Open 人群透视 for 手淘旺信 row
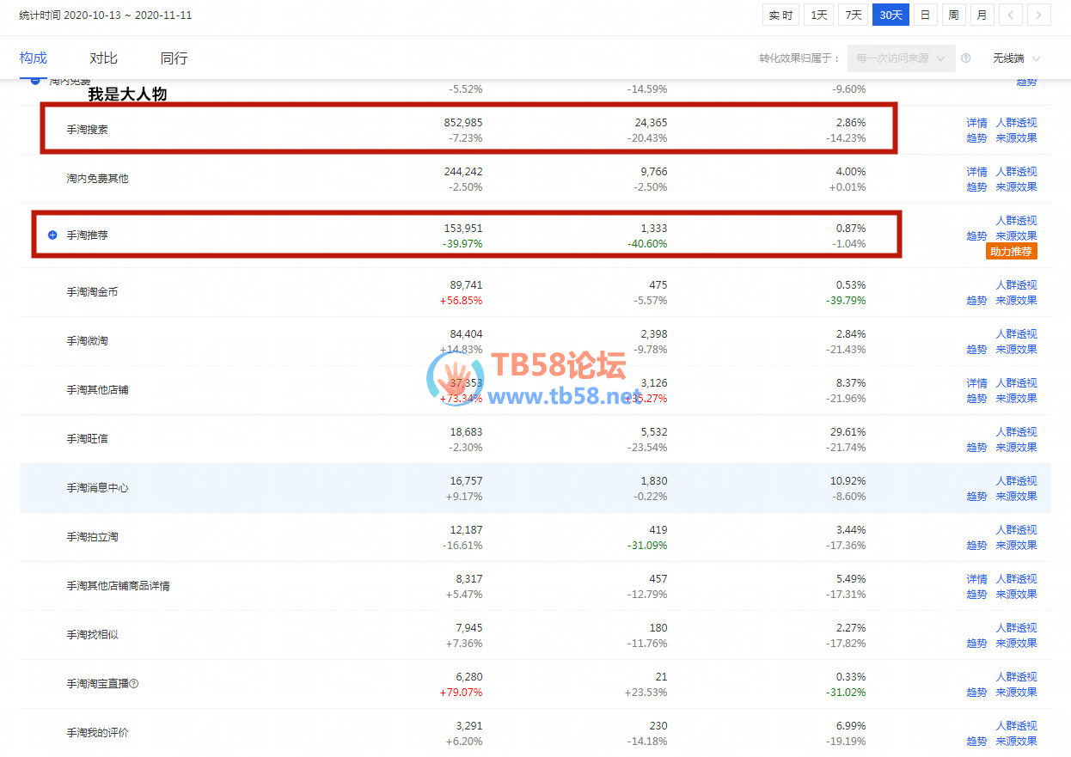This screenshot has height=757, width=1071. tap(1016, 431)
